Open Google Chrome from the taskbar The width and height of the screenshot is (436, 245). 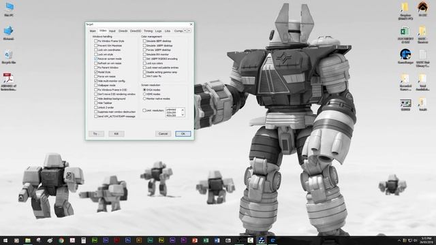[x=61, y=240]
